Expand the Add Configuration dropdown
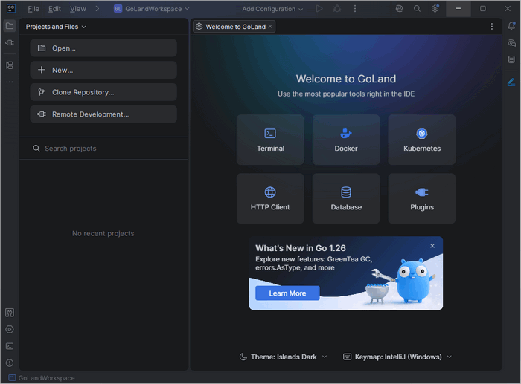Viewport: 521px width, 384px height. click(272, 9)
